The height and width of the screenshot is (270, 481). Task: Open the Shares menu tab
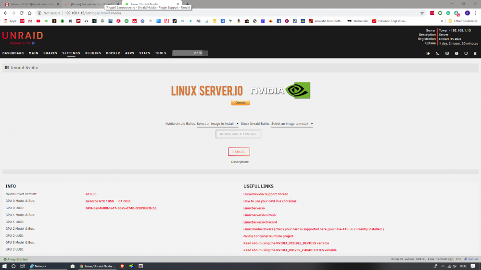pyautogui.click(x=51, y=53)
